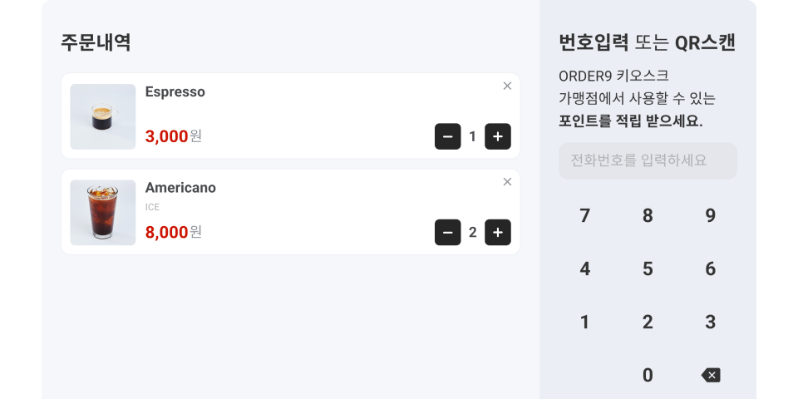Tap keypad digit 5
The image size is (798, 399).
click(x=648, y=268)
